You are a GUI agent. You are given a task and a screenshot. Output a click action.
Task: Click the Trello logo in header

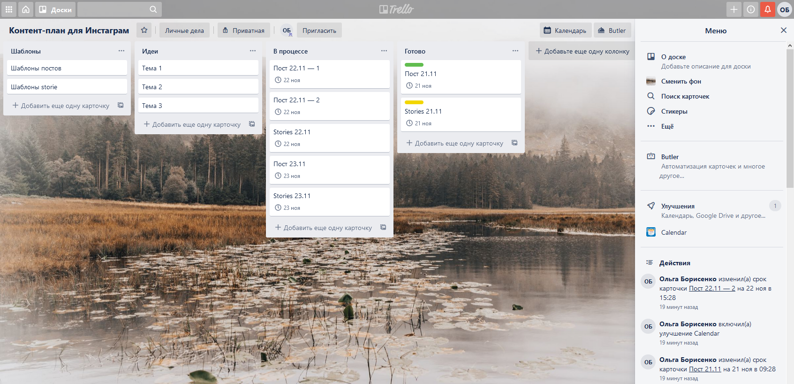397,9
